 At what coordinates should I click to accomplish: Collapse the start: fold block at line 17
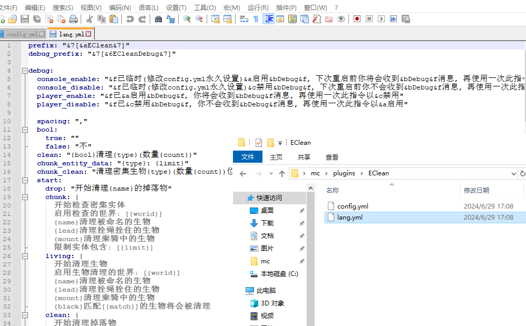tap(25, 180)
